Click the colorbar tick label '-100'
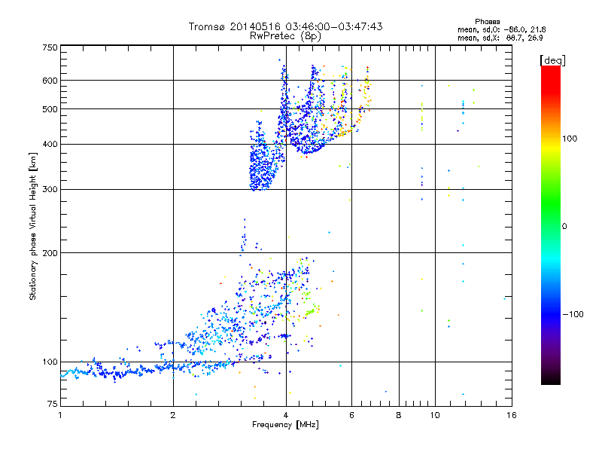Viewport: 602px width, 452px height. coord(573,314)
